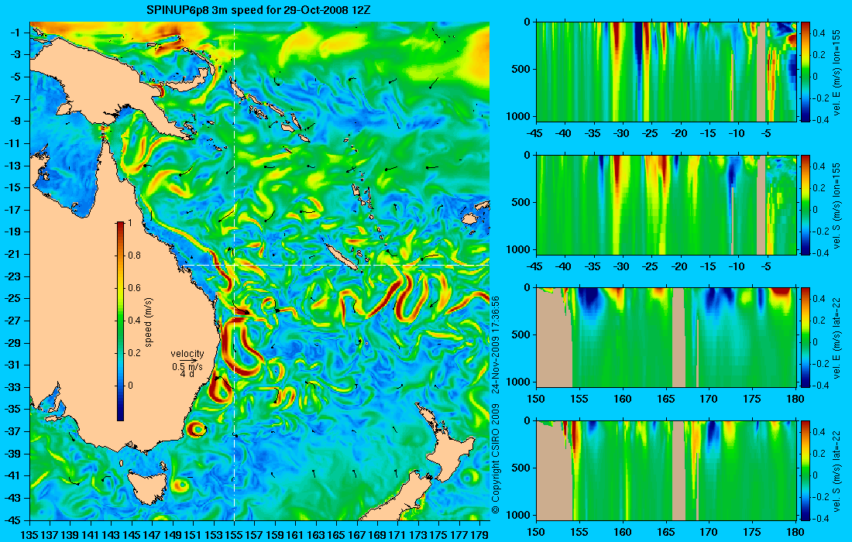This screenshot has width=852, height=542.
Task: Click longitude label '179' on map x-axis
Action: (479, 535)
